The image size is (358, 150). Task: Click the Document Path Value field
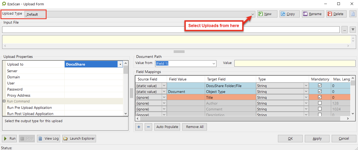tap(295, 63)
